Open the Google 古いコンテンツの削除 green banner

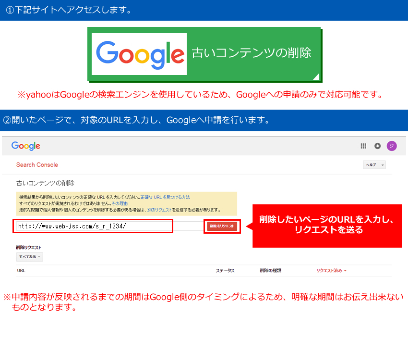click(x=205, y=54)
